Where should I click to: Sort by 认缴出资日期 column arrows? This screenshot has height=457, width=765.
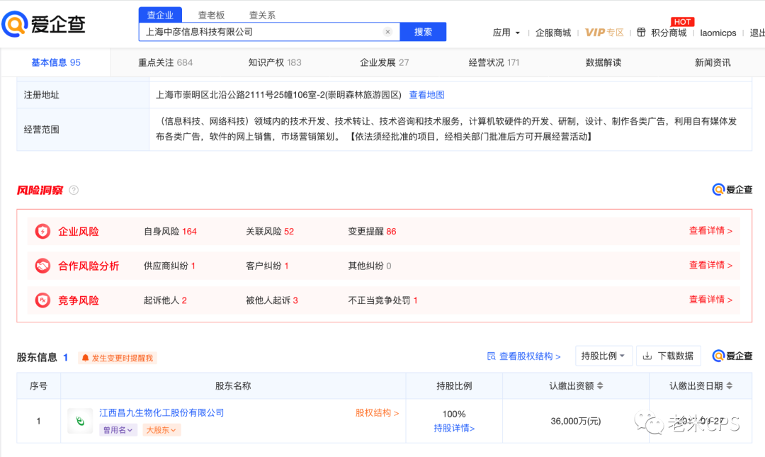[730, 385]
